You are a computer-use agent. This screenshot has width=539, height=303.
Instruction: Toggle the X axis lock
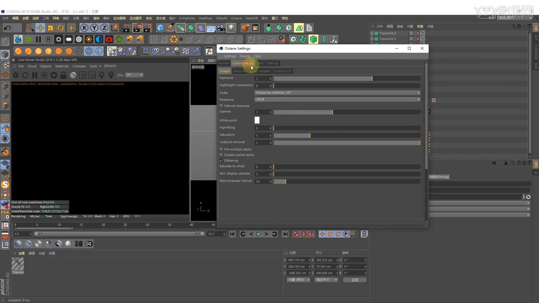point(84,28)
